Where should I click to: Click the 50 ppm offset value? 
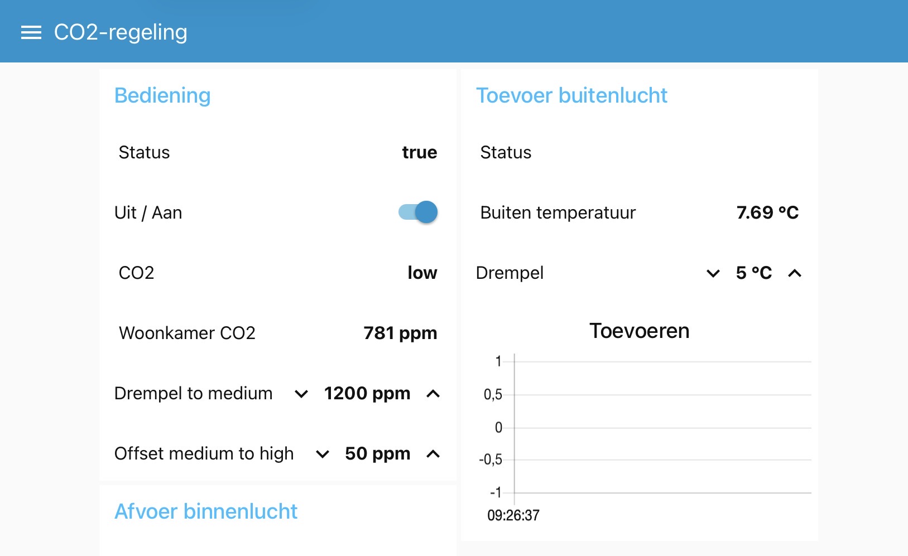(377, 454)
